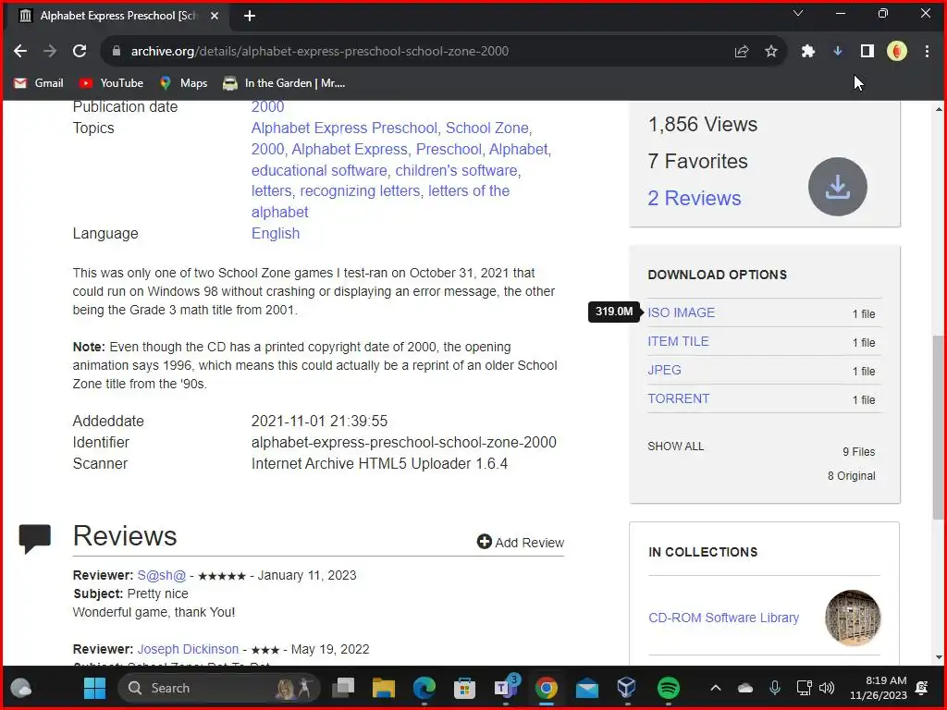This screenshot has width=947, height=710.
Task: Click the microphone tray icon
Action: pos(775,688)
